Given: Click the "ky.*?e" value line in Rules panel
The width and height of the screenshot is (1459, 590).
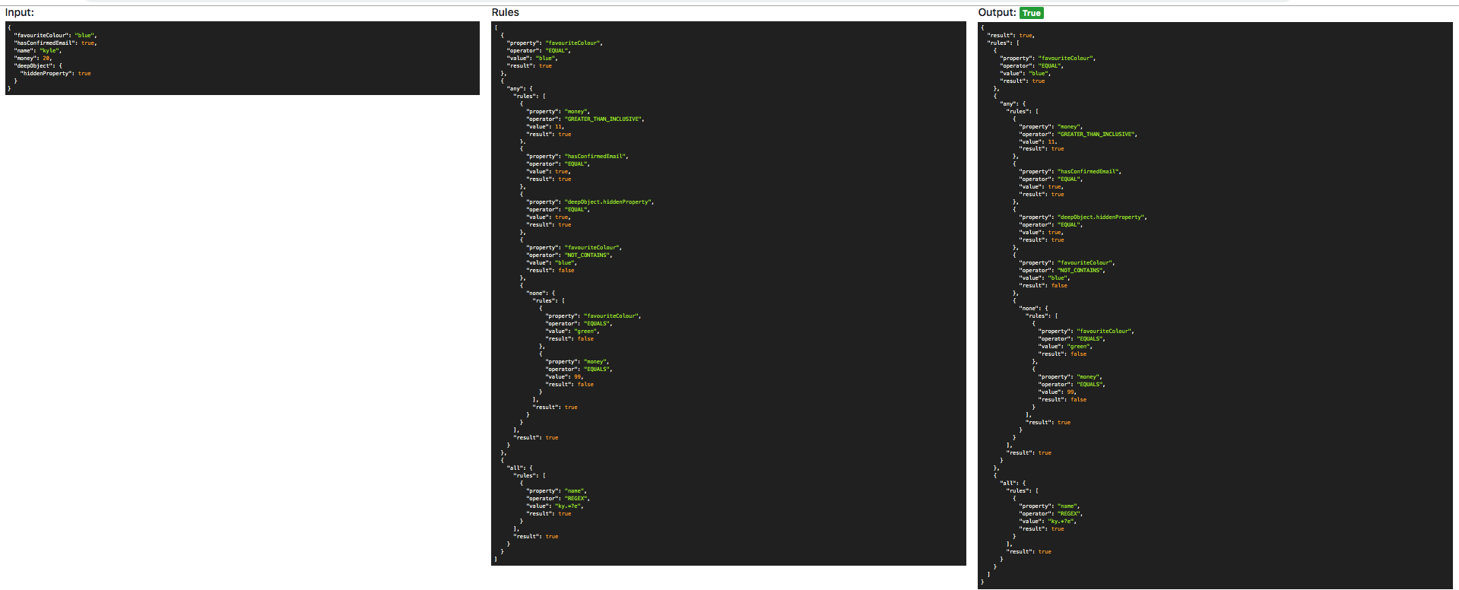Looking at the screenshot, I should pos(555,506).
